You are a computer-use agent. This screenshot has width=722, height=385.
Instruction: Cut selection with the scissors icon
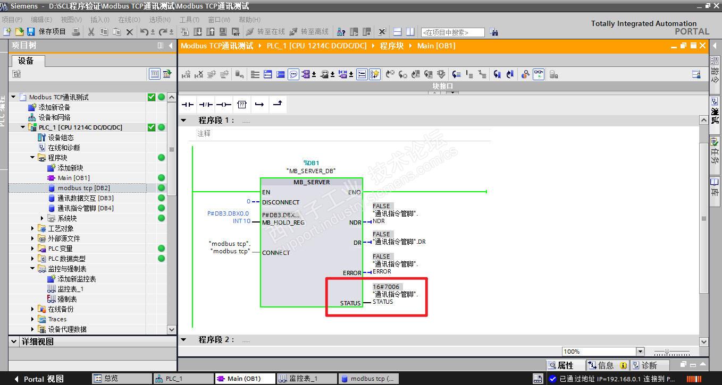pos(91,32)
